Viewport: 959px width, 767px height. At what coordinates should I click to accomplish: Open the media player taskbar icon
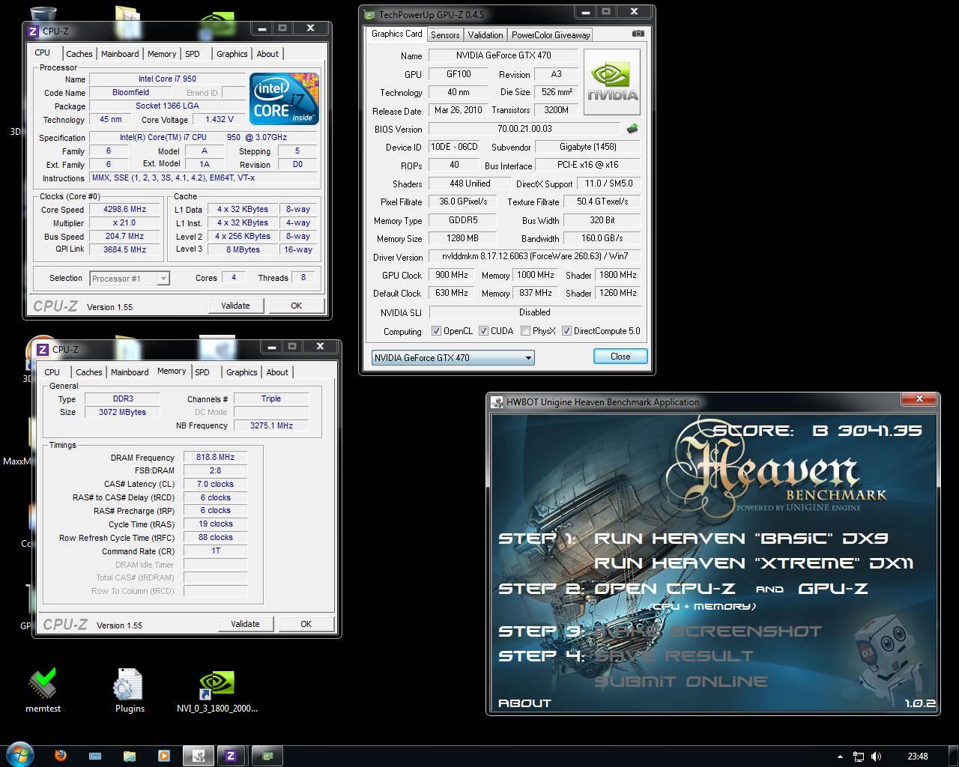(164, 756)
